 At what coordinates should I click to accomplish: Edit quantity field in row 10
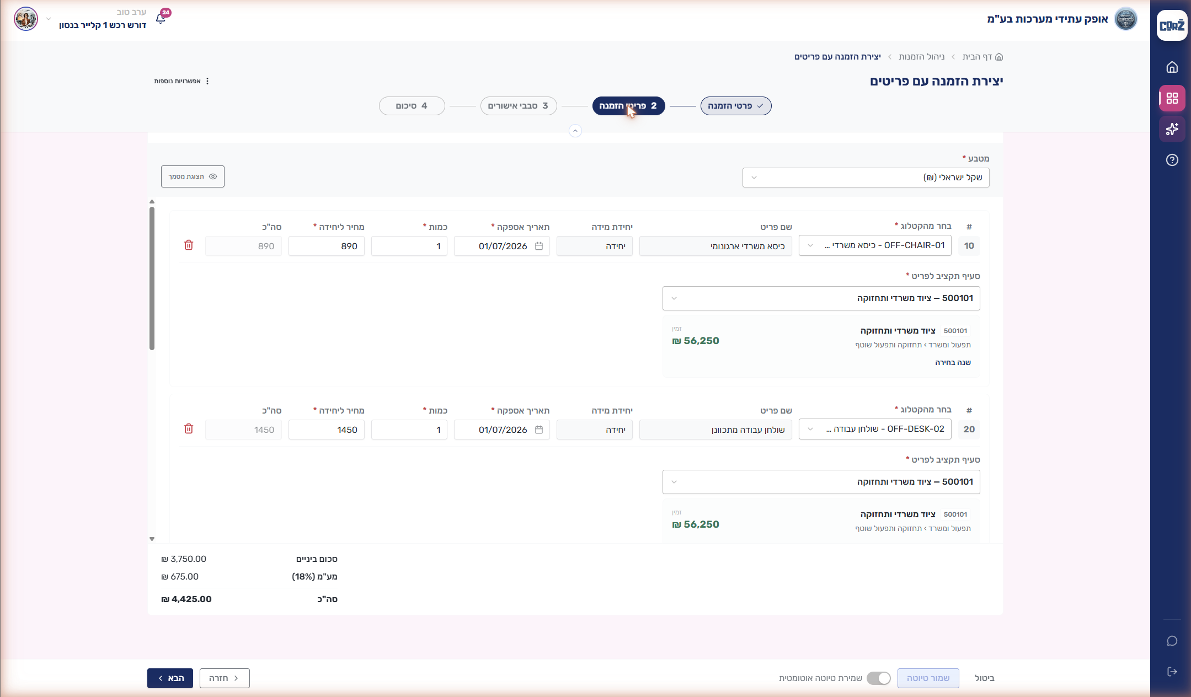409,246
